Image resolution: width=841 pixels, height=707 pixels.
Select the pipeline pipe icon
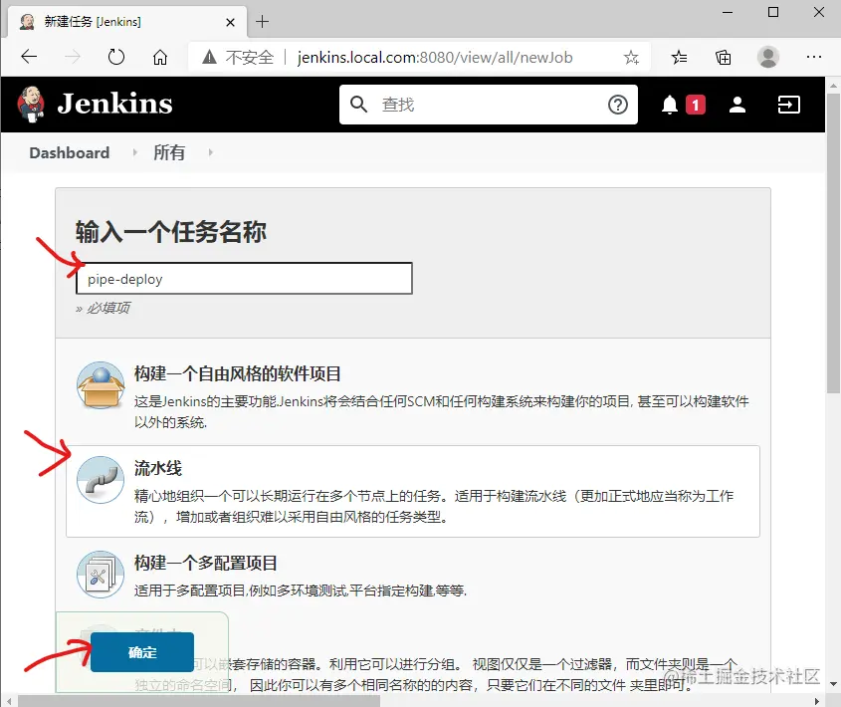point(101,480)
